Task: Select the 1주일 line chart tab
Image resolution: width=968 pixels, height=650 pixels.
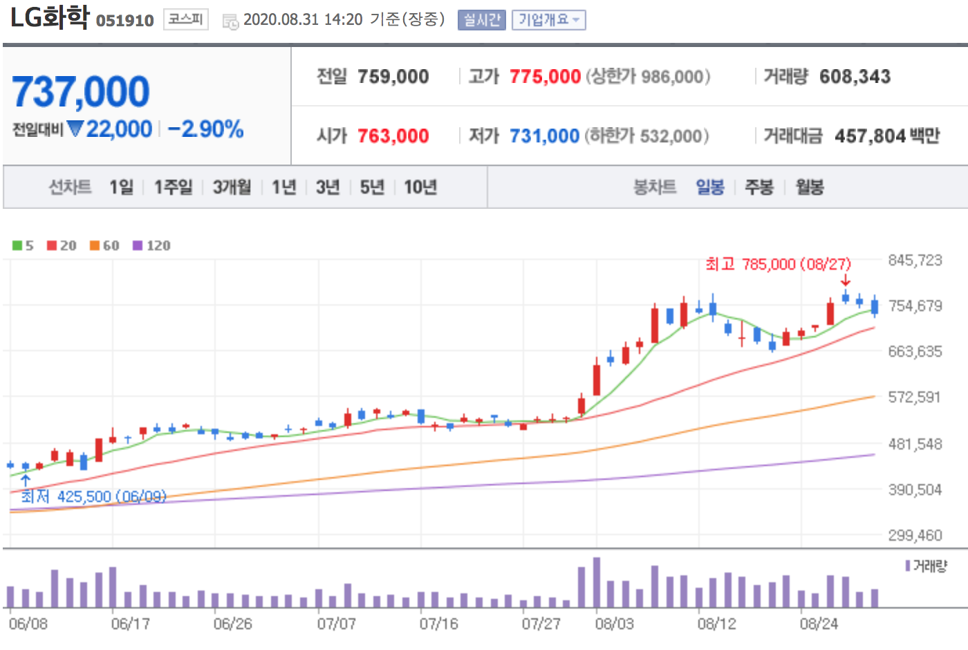Action: [x=173, y=187]
